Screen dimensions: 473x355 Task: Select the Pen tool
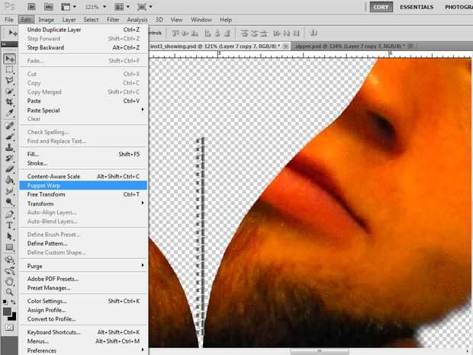[9, 214]
